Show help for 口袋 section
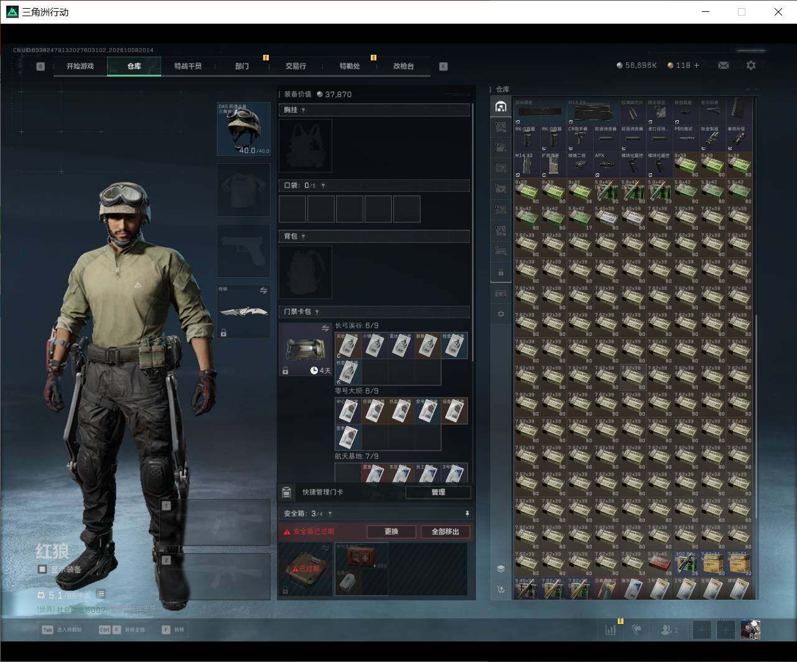 point(323,186)
